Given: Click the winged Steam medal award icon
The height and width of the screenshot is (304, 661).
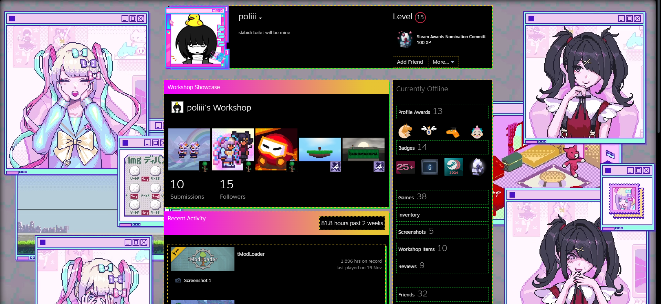Looking at the screenshot, I should click(429, 130).
